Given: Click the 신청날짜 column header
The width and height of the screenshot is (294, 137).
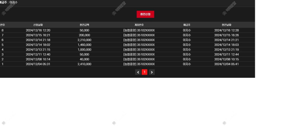Looking at the screenshot, I should tap(38, 25).
